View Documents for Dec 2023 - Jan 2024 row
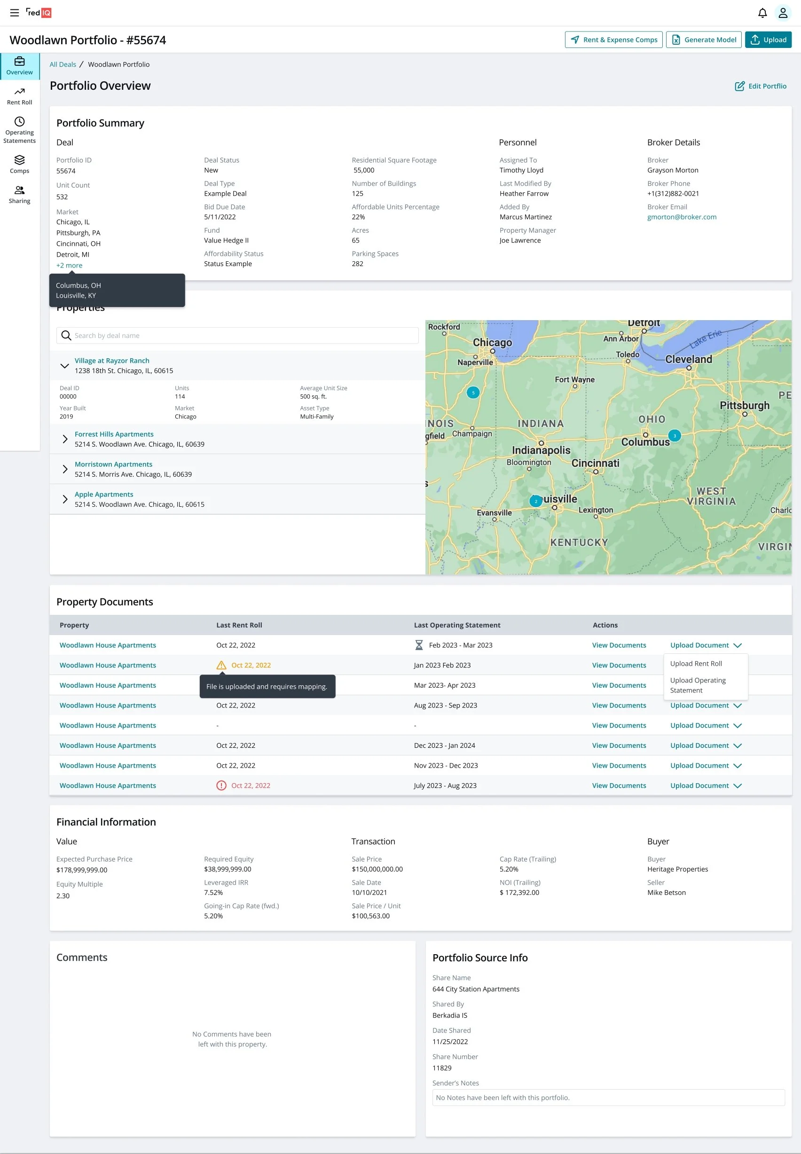Viewport: 801px width, 1154px height. (x=619, y=746)
